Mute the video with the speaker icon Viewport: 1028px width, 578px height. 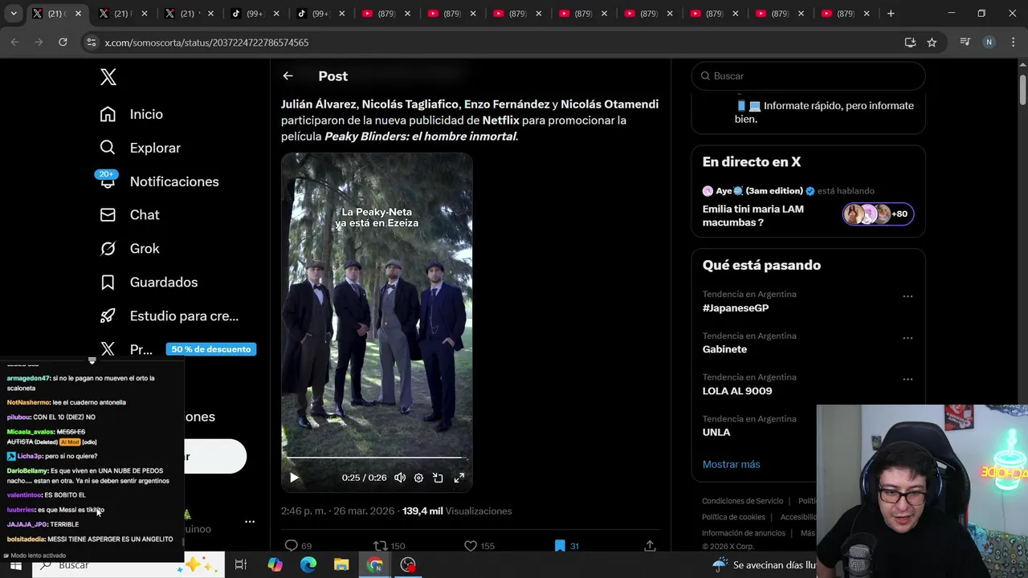(400, 478)
